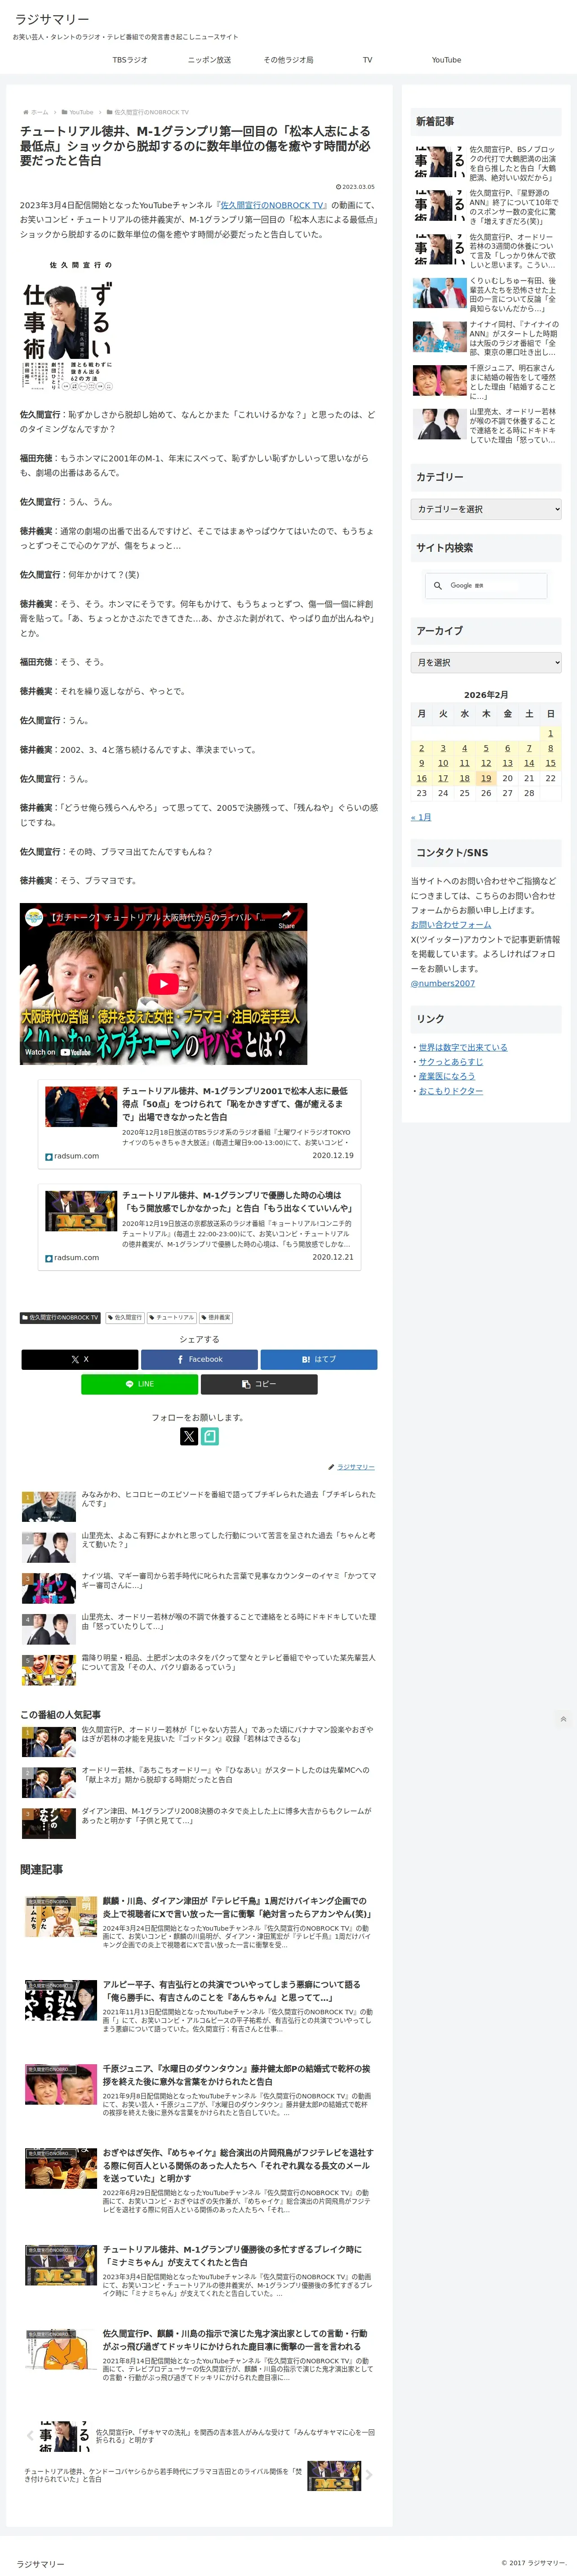Select calendar date 1

[x=550, y=733]
